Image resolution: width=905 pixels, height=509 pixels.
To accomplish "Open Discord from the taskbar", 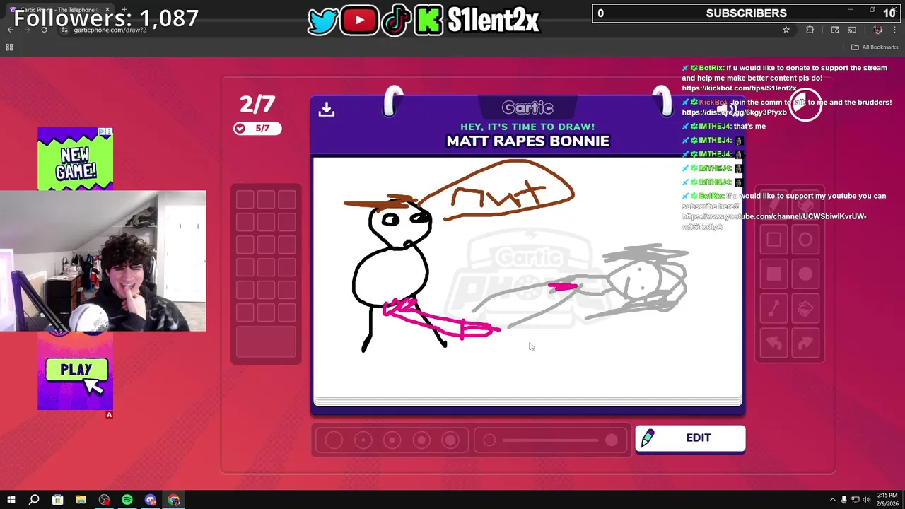I will click(151, 500).
